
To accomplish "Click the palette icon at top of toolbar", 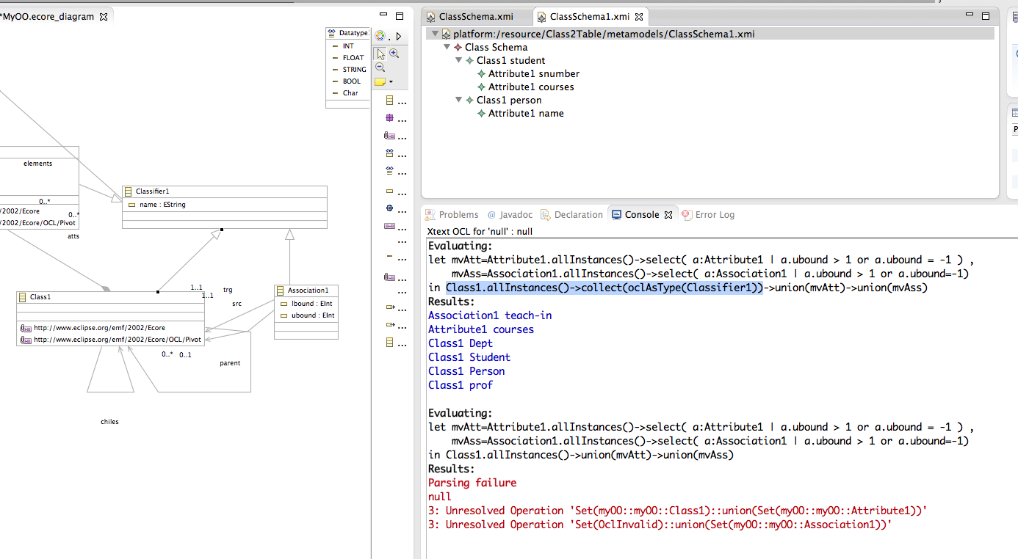I will pos(380,36).
